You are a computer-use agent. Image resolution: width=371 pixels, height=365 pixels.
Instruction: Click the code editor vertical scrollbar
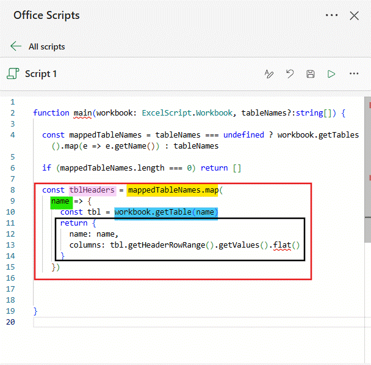point(368,169)
